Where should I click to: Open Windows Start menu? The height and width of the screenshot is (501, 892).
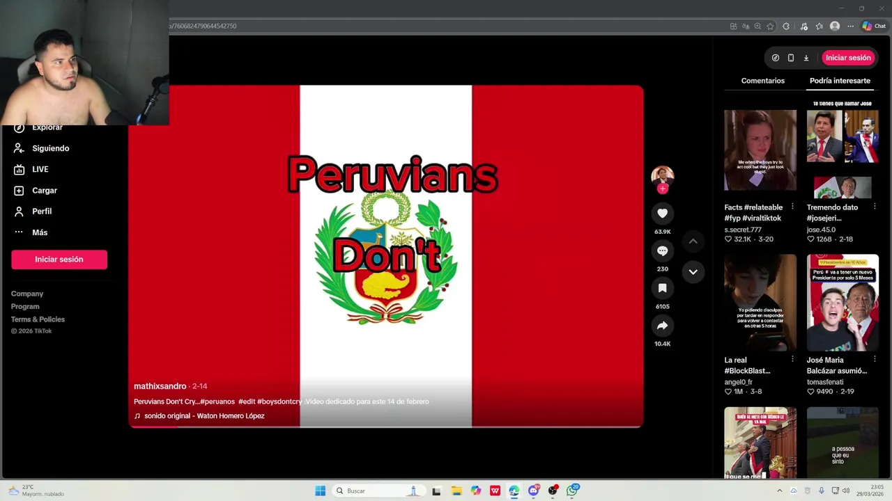(320, 491)
